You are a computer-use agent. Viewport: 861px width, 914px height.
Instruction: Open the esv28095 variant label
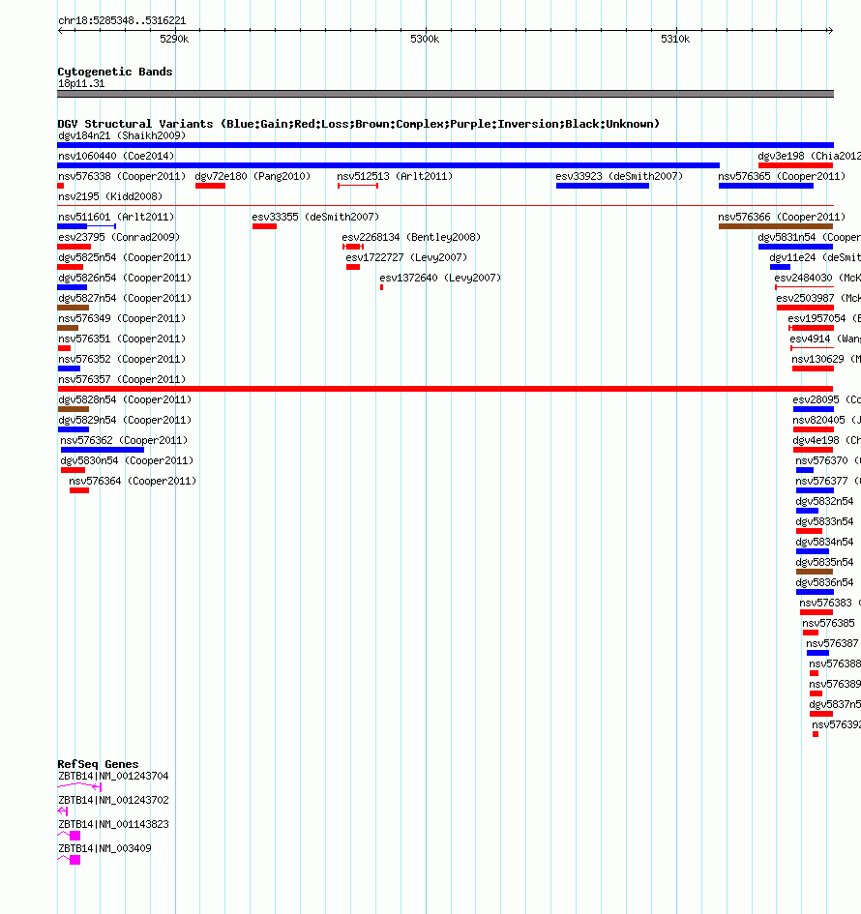(826, 401)
